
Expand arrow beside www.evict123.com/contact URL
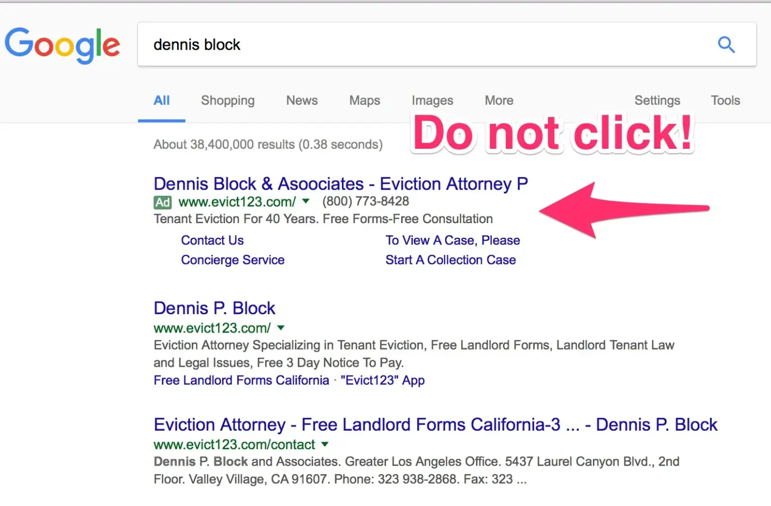click(x=325, y=444)
